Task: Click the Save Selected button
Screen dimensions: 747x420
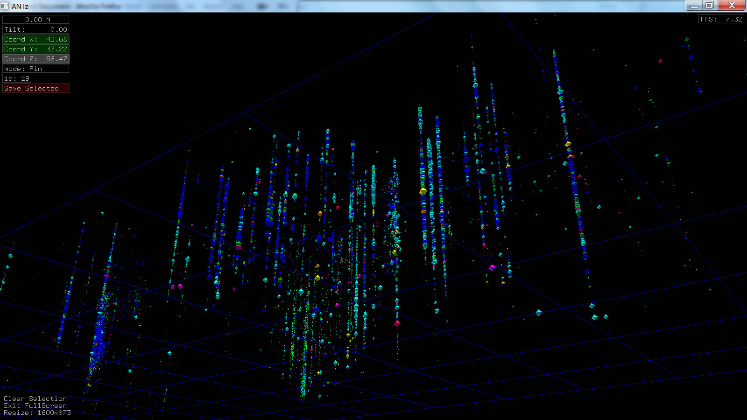Action: pyautogui.click(x=35, y=88)
